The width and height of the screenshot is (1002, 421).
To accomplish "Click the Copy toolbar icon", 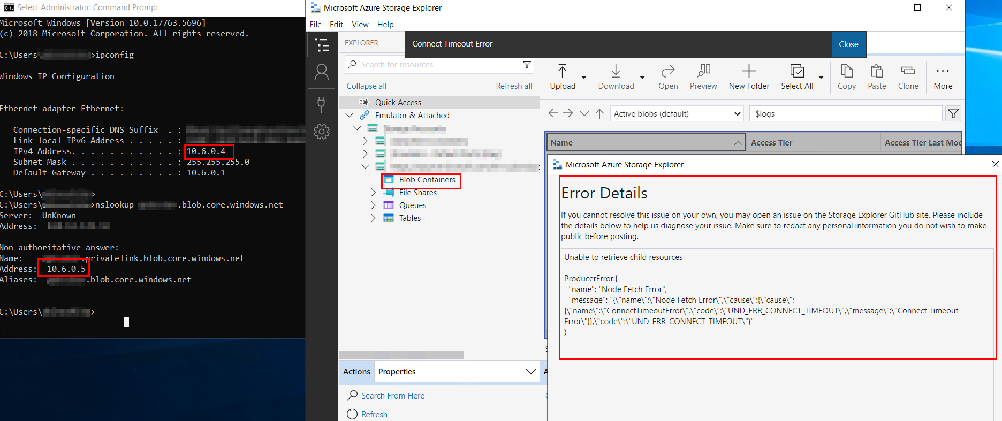I will tap(847, 78).
